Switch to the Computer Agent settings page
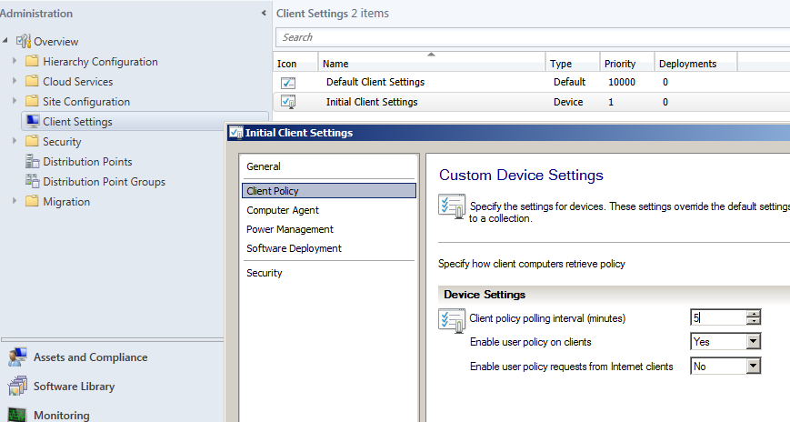 [x=283, y=210]
